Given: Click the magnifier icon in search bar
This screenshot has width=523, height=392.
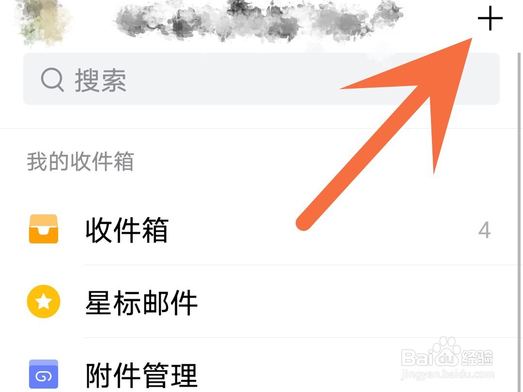Looking at the screenshot, I should pyautogui.click(x=52, y=80).
